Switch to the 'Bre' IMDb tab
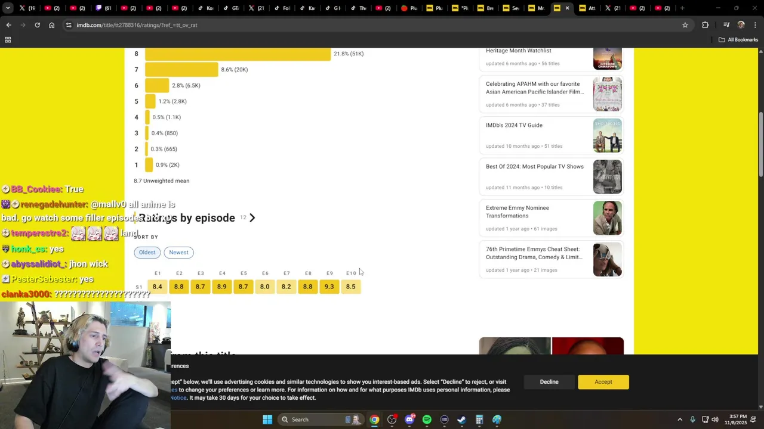The image size is (764, 429). (x=485, y=8)
